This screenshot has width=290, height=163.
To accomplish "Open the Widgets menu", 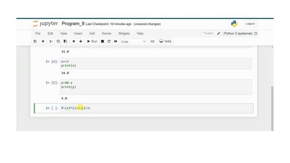I will tap(124, 34).
